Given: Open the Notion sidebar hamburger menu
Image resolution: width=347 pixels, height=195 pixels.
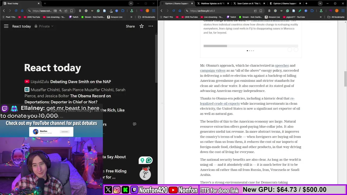Looking at the screenshot, I should pos(6,26).
